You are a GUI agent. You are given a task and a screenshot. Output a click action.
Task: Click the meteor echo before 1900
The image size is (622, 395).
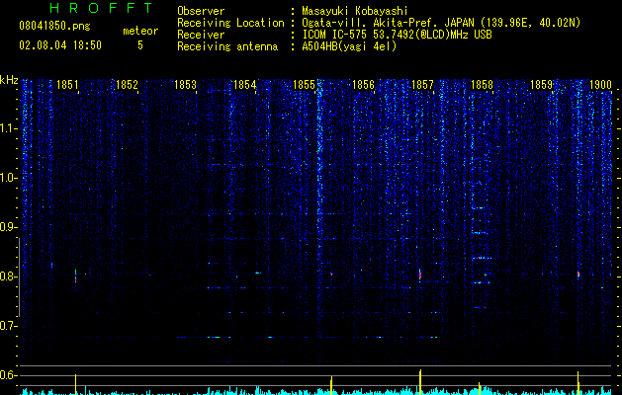[578, 275]
